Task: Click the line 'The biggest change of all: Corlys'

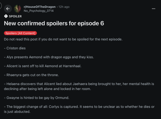Action: click(79, 107)
